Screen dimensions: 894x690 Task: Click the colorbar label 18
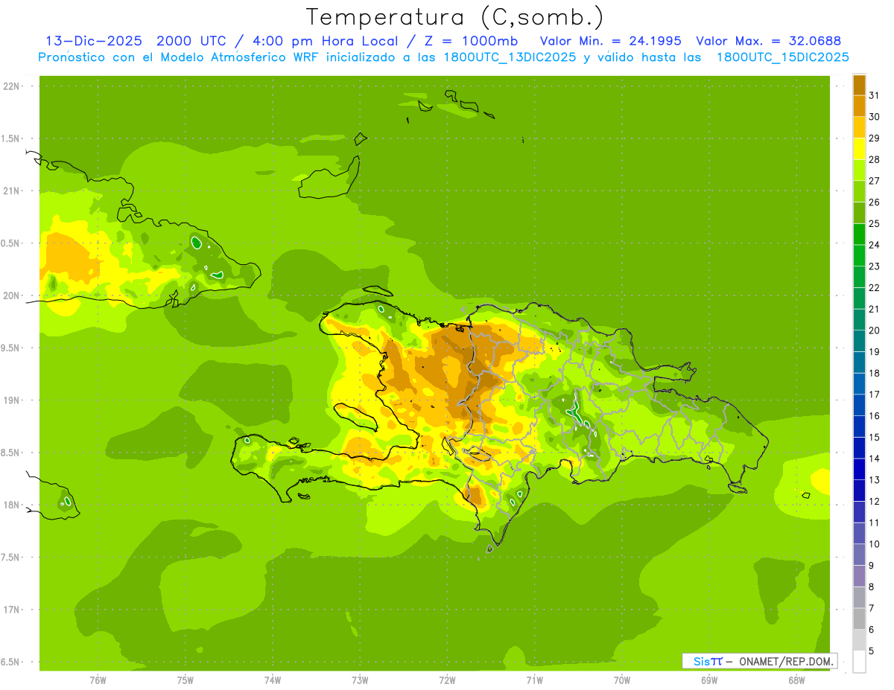tap(875, 373)
